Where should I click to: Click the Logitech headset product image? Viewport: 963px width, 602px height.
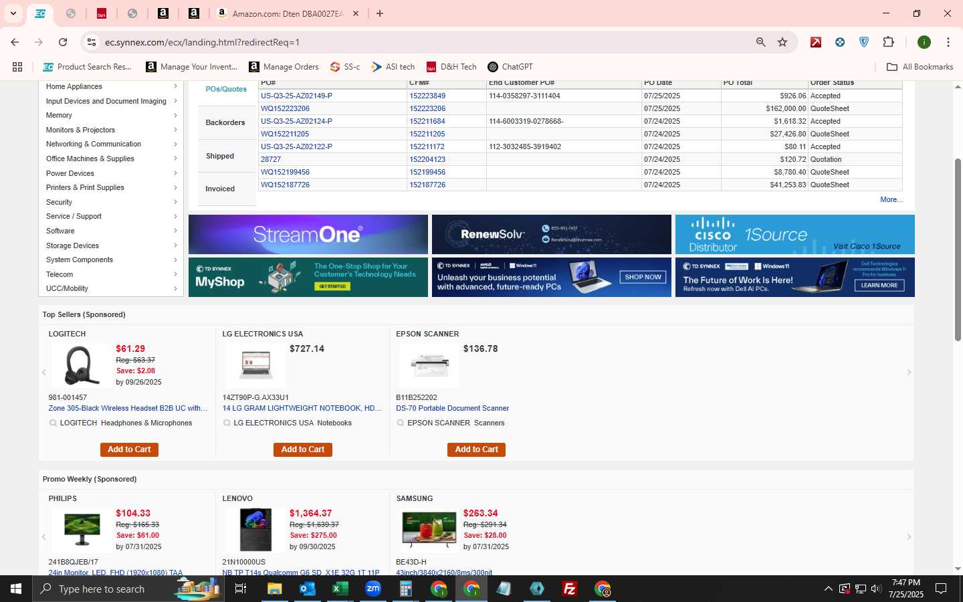coord(82,365)
